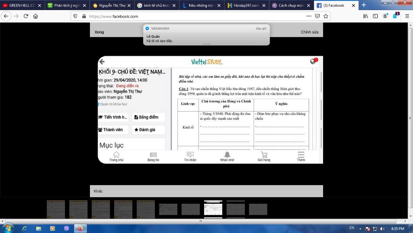Screen dimensions: 413x233
Task: Click the Khác section bar
Action: tap(206, 191)
